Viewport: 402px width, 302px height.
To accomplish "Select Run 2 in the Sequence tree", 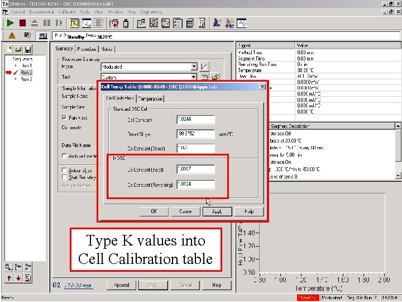I will (x=26, y=72).
